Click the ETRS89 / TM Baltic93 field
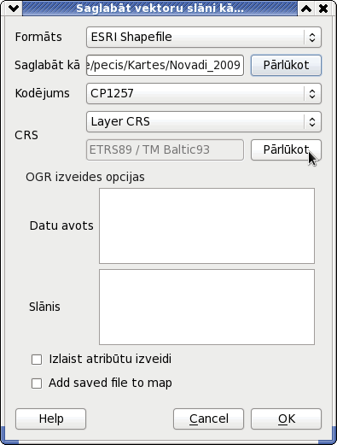 (x=165, y=149)
